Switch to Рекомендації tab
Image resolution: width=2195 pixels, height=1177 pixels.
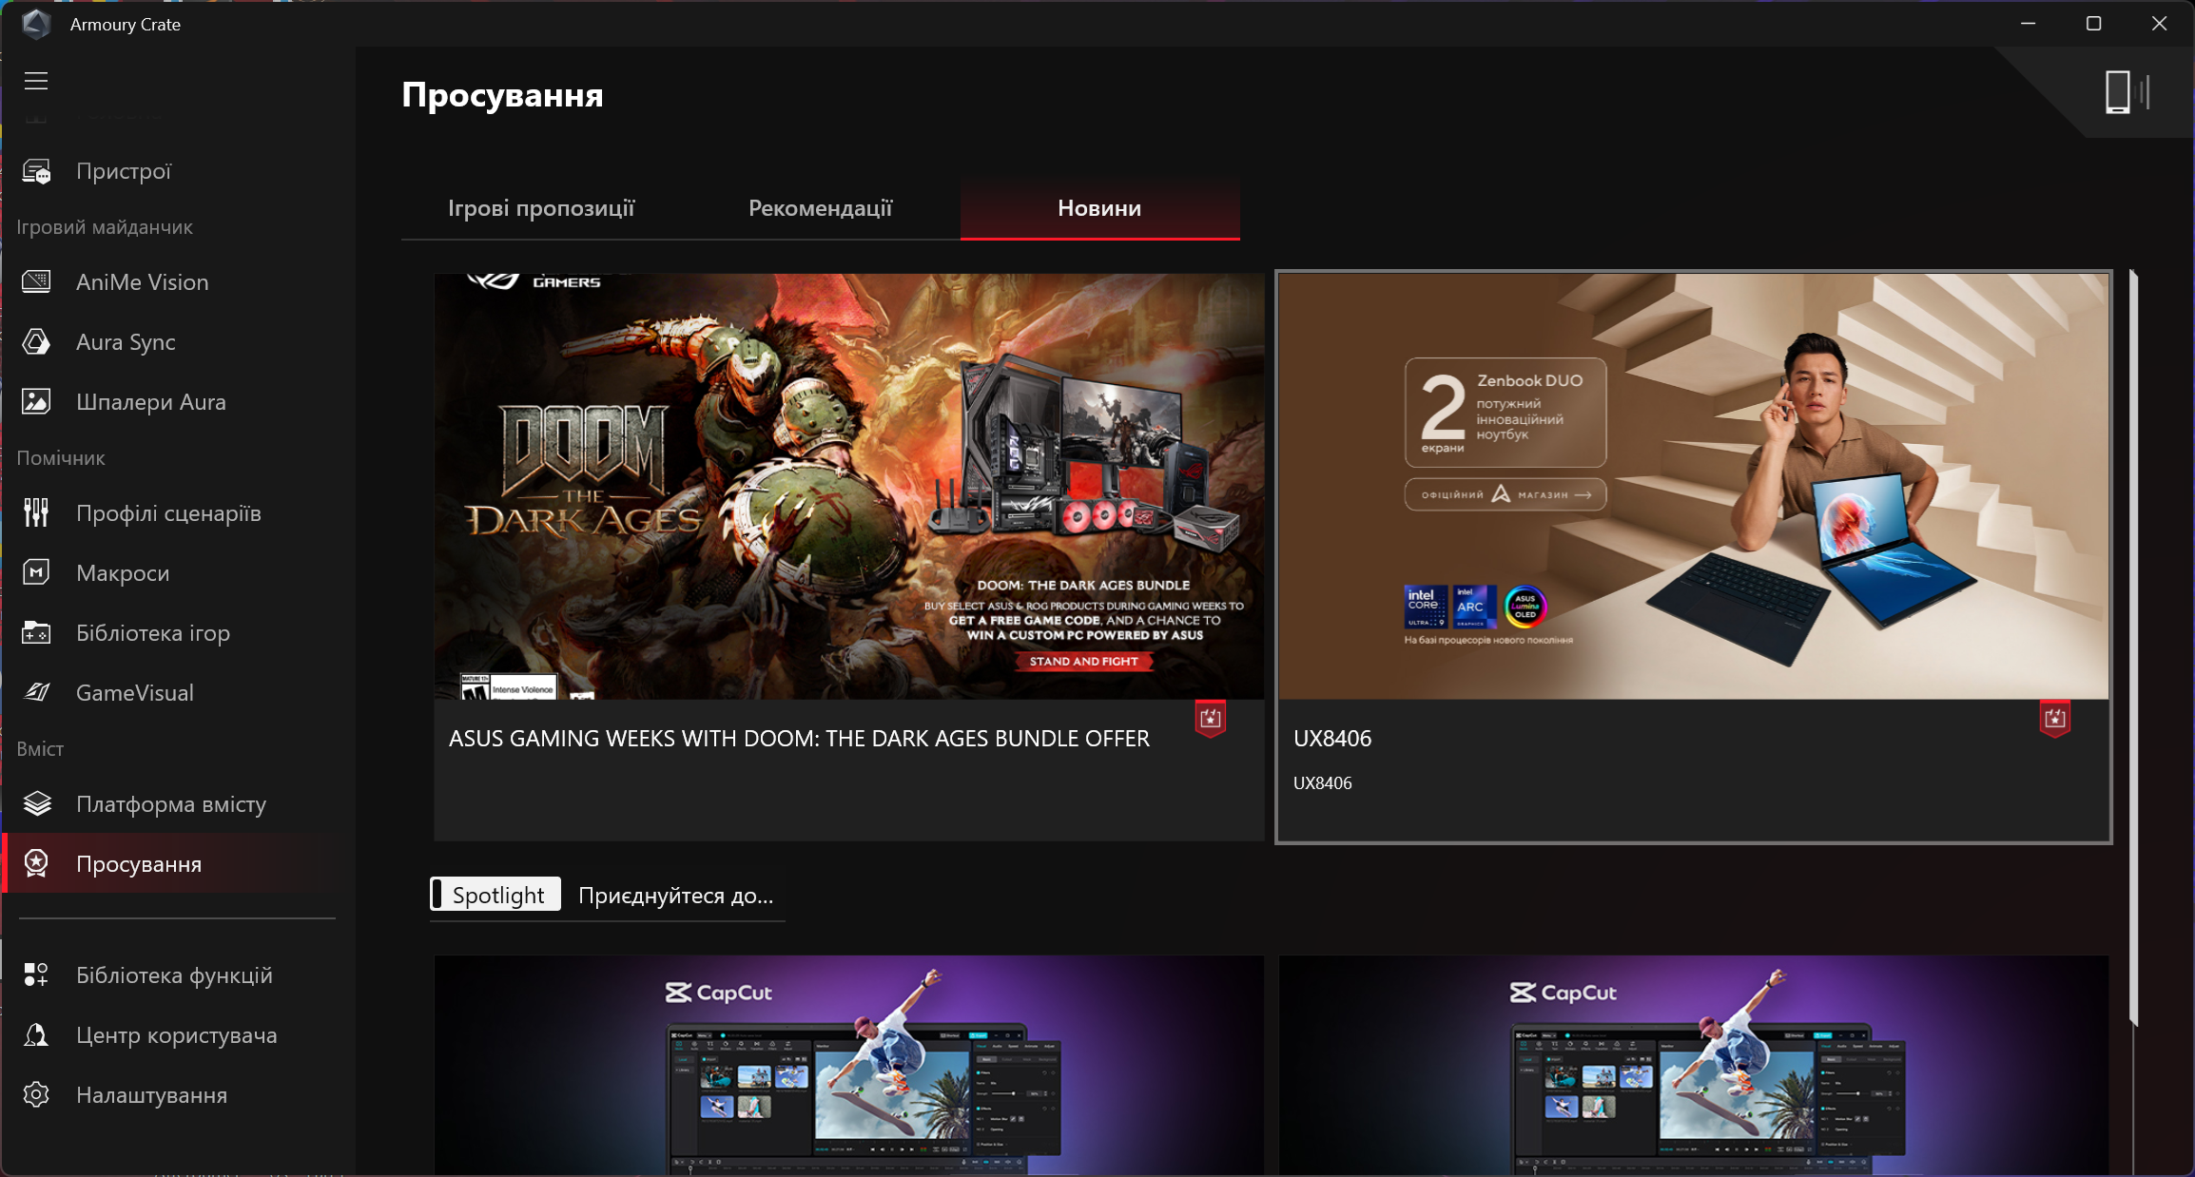point(820,208)
